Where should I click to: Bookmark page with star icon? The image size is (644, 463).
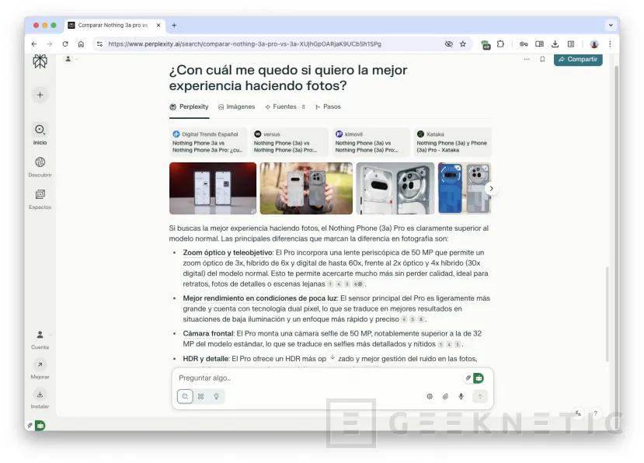coord(463,44)
